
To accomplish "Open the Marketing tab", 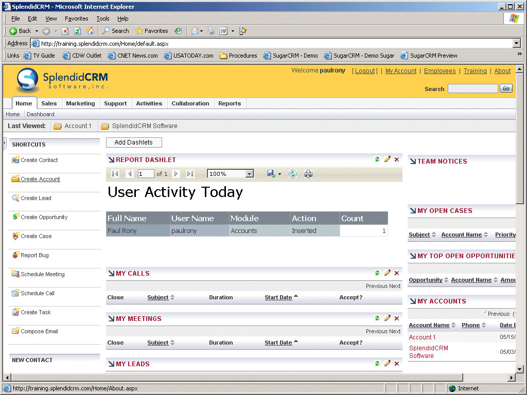I will pos(80,103).
